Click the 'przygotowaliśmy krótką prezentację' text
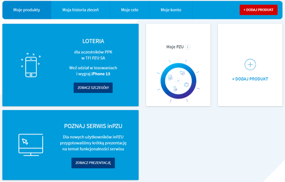Viewport: 285px width, 182px height. pyautogui.click(x=93, y=143)
